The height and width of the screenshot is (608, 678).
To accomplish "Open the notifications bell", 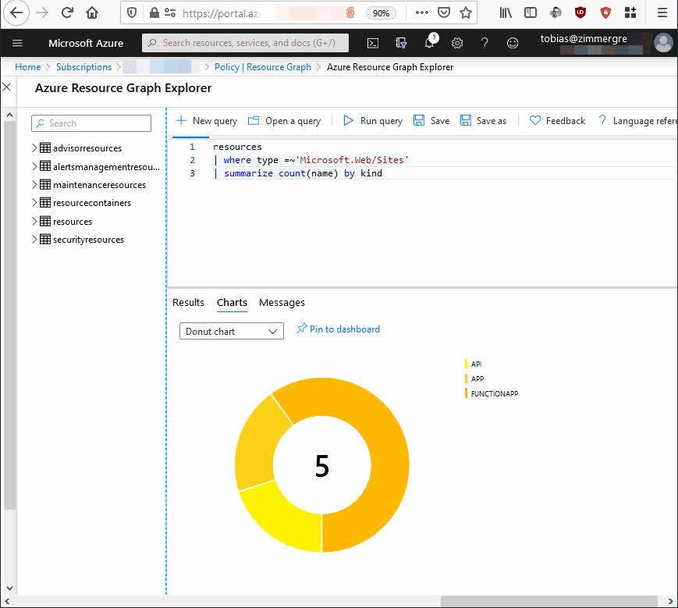I will click(429, 43).
